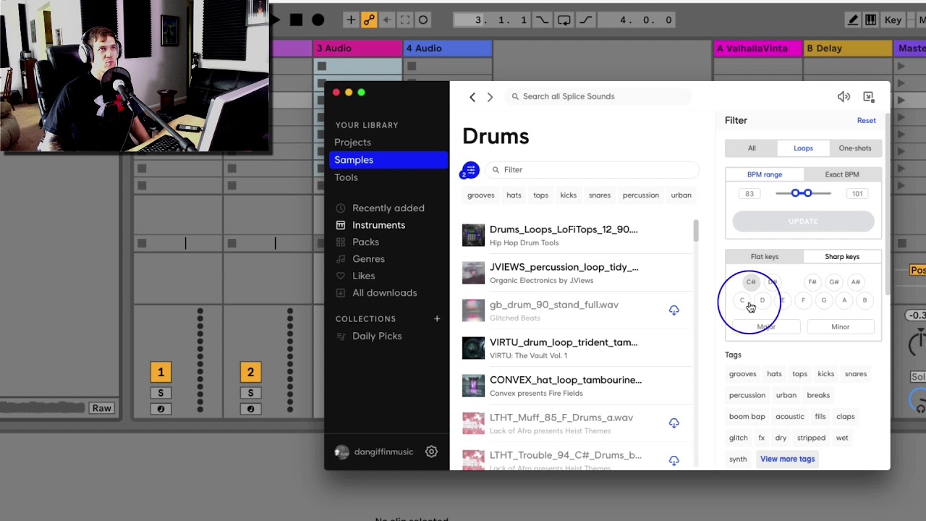This screenshot has width=926, height=521.
Task: Arm track 1 for recording
Action: [x=161, y=409]
